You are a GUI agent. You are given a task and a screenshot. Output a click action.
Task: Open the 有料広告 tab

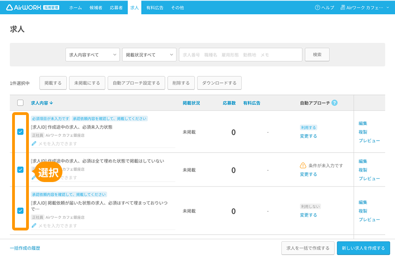pyautogui.click(x=155, y=7)
